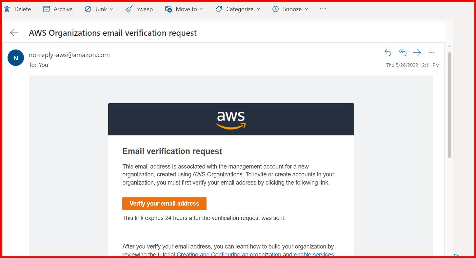Archive this message

tap(58, 9)
